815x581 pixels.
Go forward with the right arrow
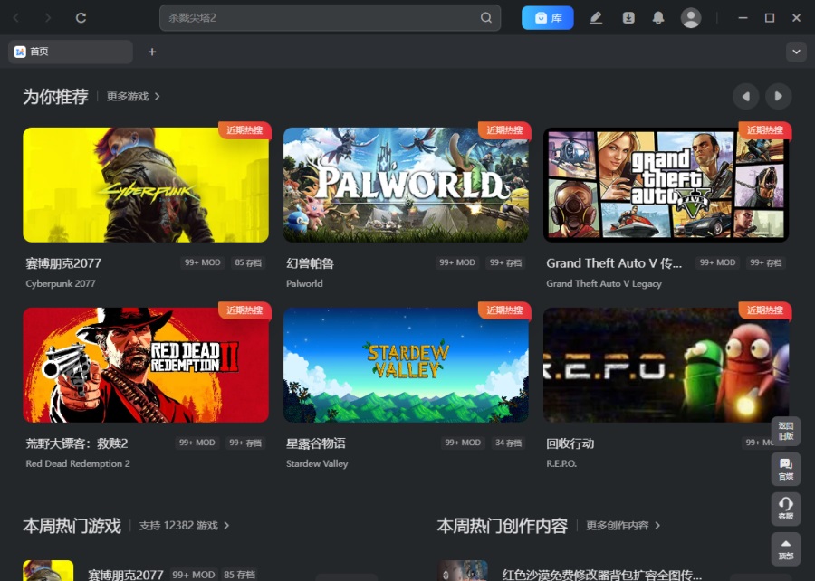pyautogui.click(x=48, y=18)
